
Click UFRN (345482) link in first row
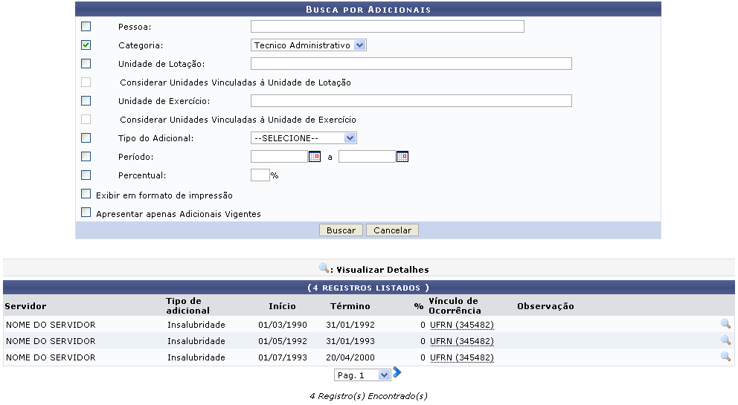coord(461,325)
